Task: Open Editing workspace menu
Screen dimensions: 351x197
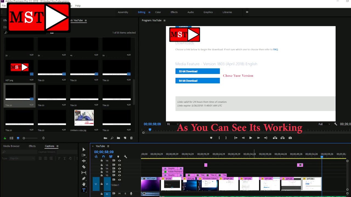Action: (x=149, y=12)
